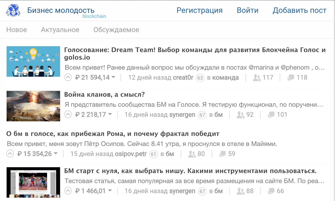Expand payout dropdown for ₽ 1 466,01
This screenshot has width=335, height=201.
pos(110,191)
